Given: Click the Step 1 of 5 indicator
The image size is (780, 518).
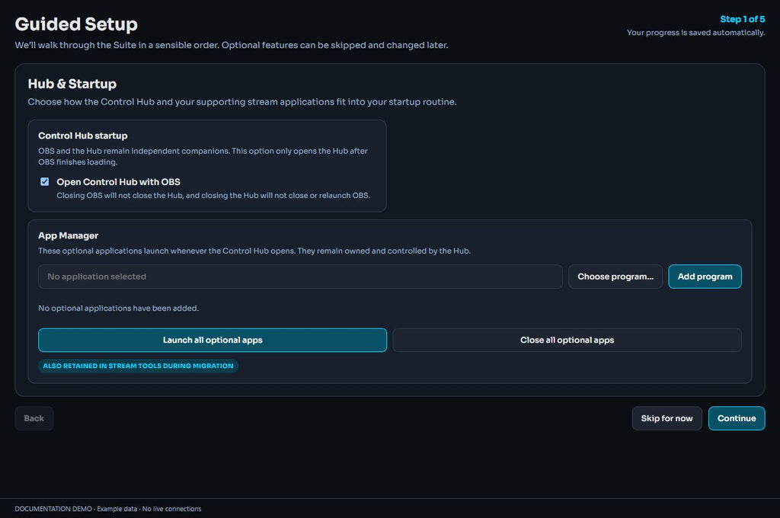Looking at the screenshot, I should [x=742, y=19].
